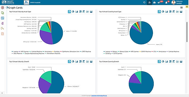This screenshot has width=189, height=97.
Task: Click the Welcome Senthil user name
Action: [x=179, y=2]
